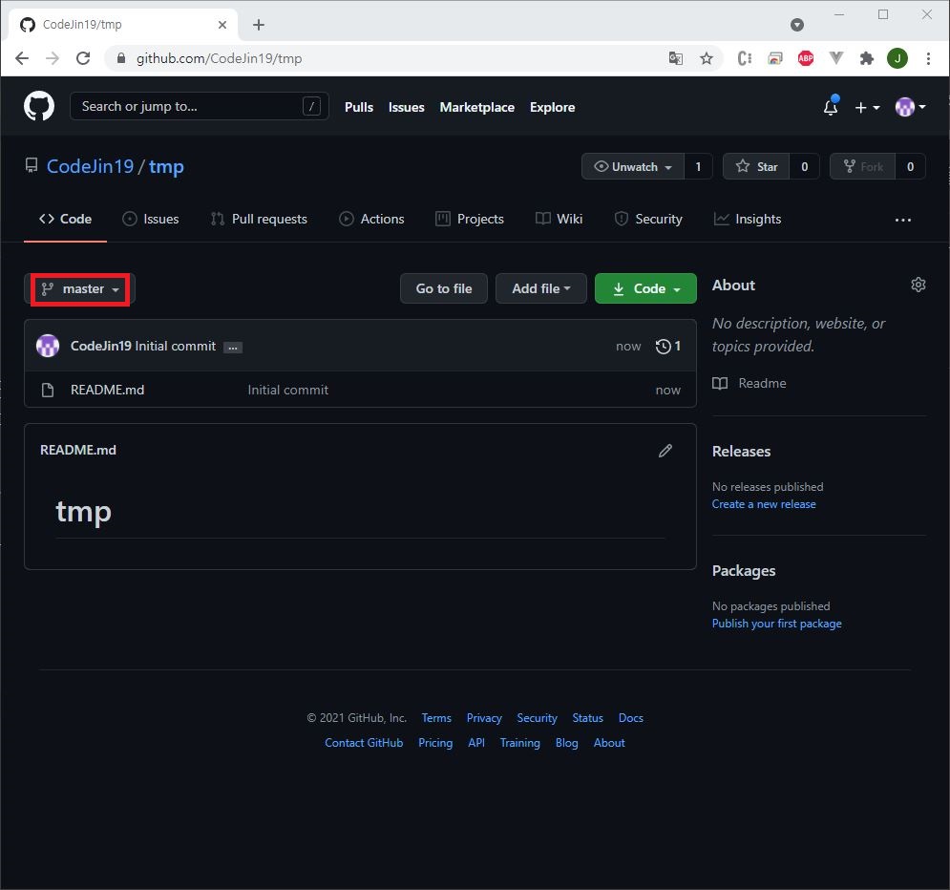Image resolution: width=950 pixels, height=890 pixels.
Task: Click the GitHub octocat logo
Action: point(39,107)
